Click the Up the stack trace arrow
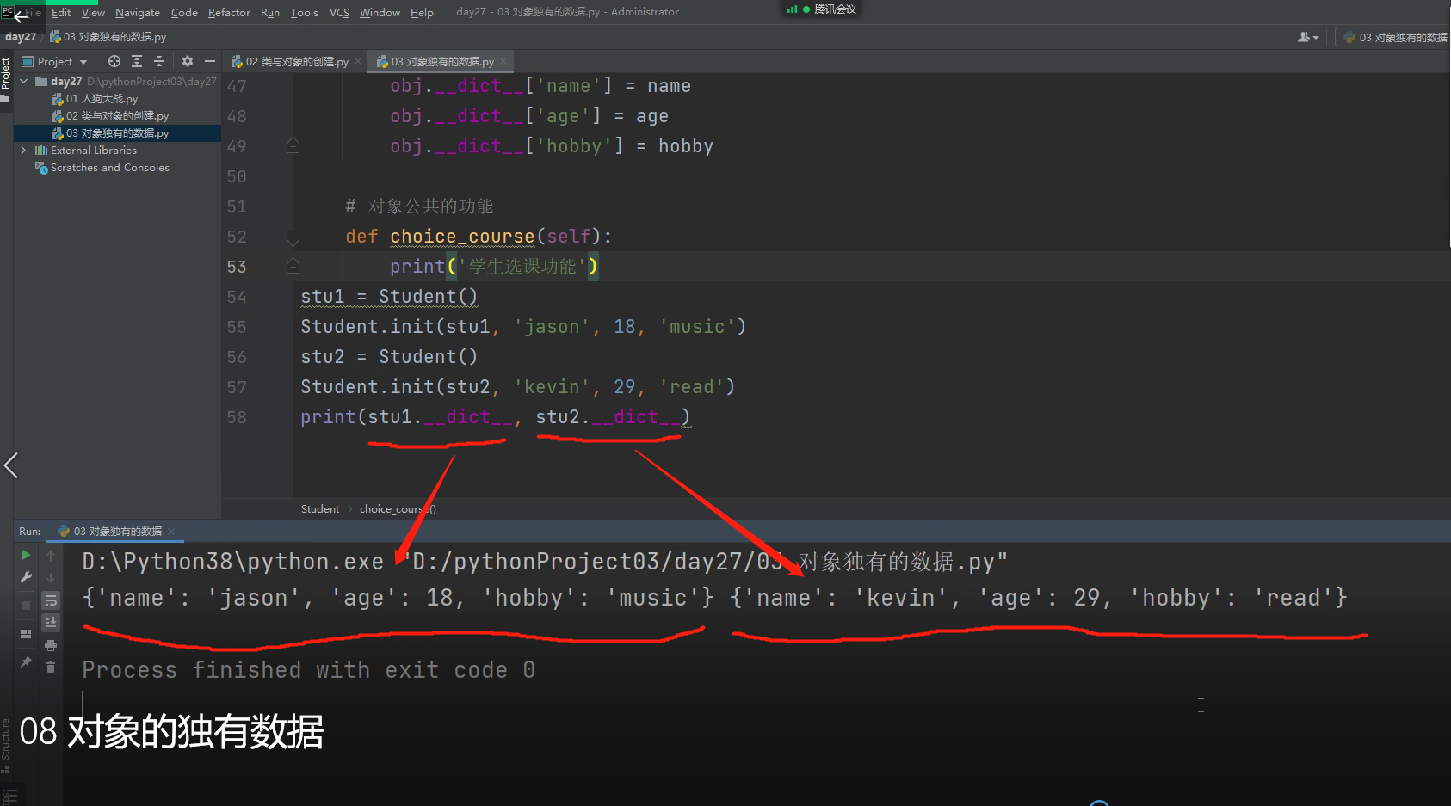The height and width of the screenshot is (806, 1451). point(51,555)
